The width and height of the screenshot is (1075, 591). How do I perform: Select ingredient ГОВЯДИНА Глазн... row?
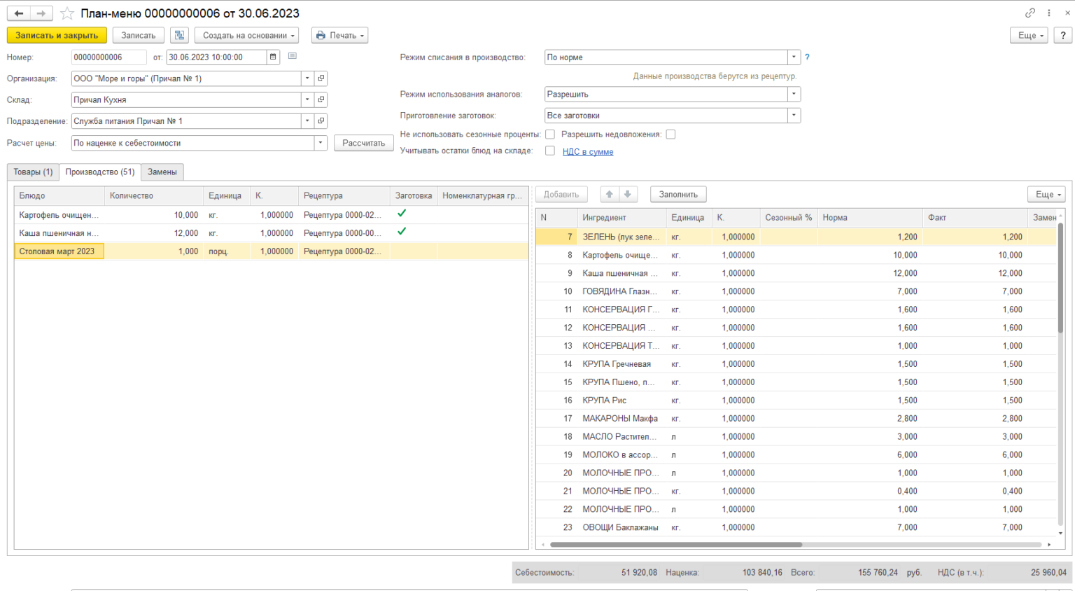click(x=796, y=291)
